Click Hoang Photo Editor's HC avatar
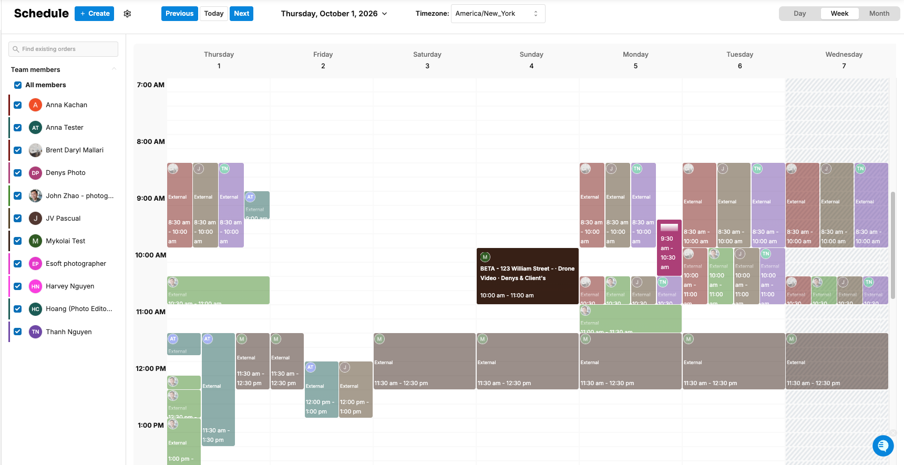Viewport: 904px width, 465px height. tap(35, 309)
